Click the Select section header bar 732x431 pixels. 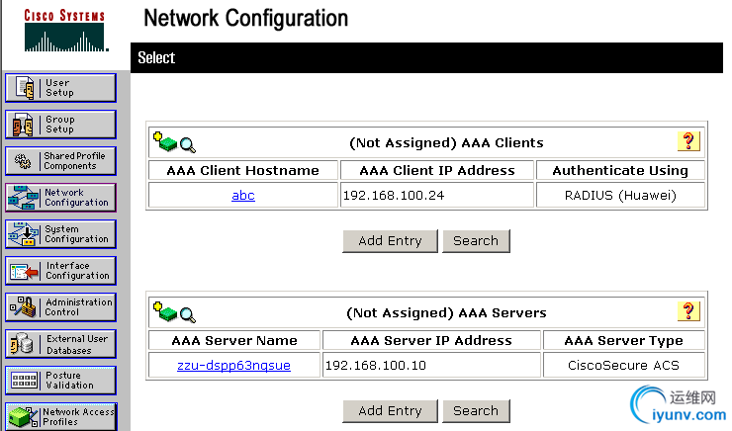(x=426, y=58)
